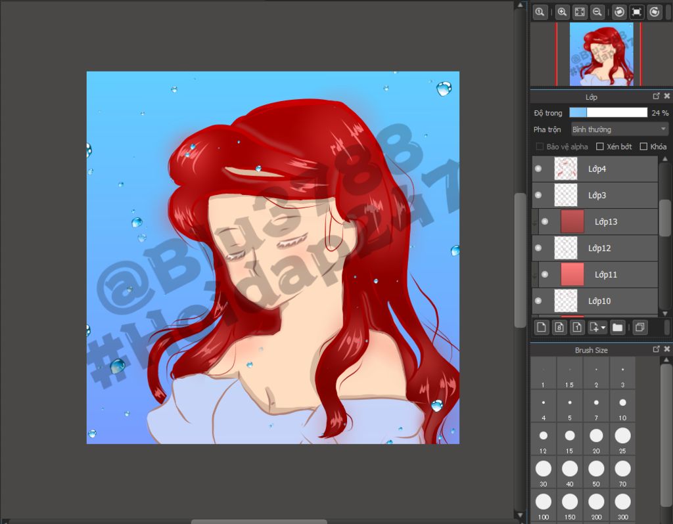Fit canvas to window in navigator
The image size is (673, 524).
(x=580, y=12)
